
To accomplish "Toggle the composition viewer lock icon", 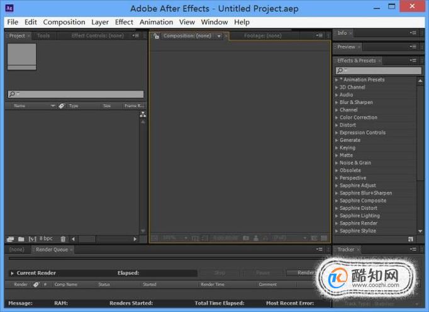I will coord(156,36).
